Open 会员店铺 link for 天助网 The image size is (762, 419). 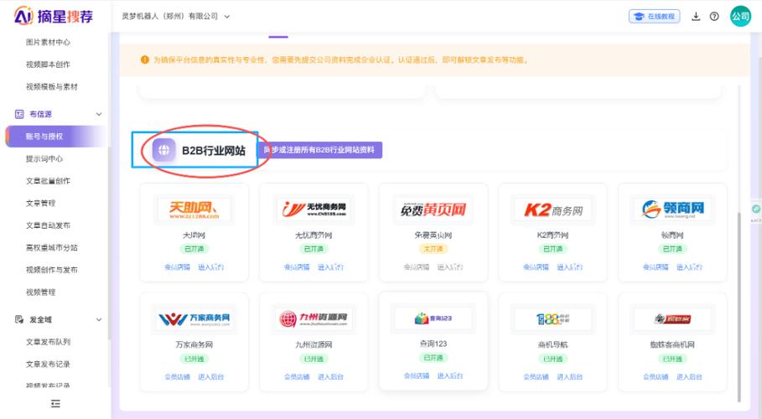(x=177, y=267)
